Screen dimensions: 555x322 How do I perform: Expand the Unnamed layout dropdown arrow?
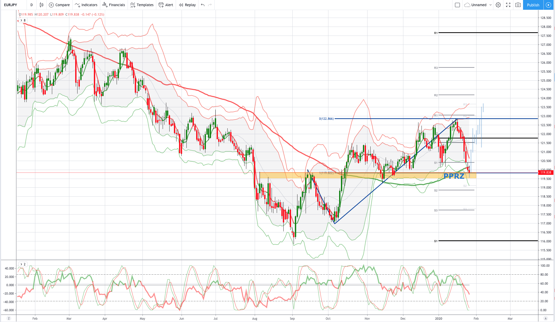tap(490, 5)
